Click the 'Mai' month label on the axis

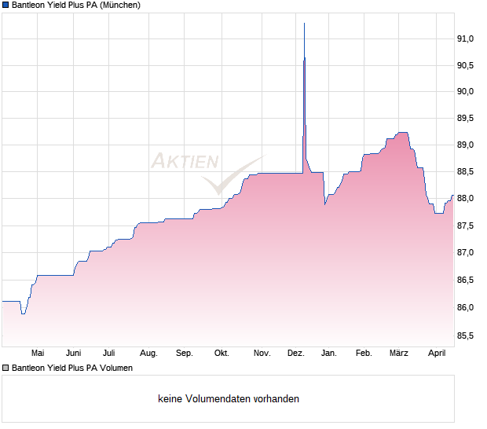click(x=38, y=354)
